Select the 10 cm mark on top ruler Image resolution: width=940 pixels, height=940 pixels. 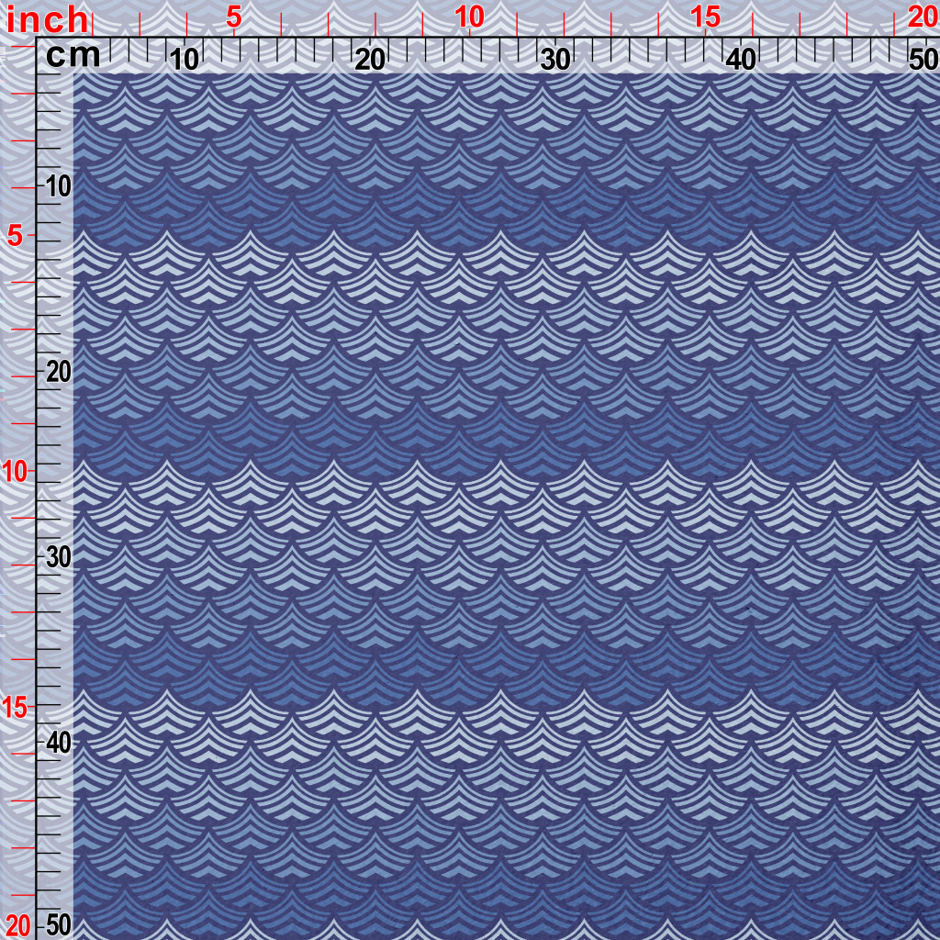185,60
